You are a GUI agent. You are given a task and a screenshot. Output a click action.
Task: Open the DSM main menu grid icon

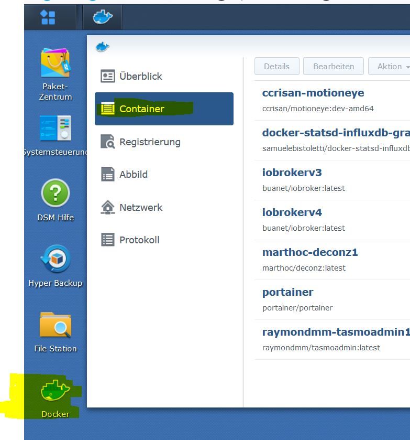(48, 17)
